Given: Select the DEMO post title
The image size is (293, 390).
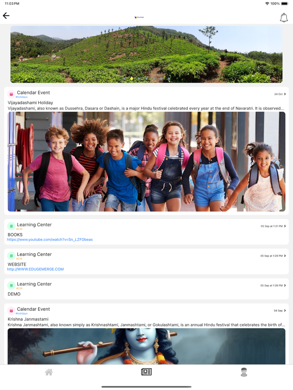Looking at the screenshot, I should [x=14, y=294].
